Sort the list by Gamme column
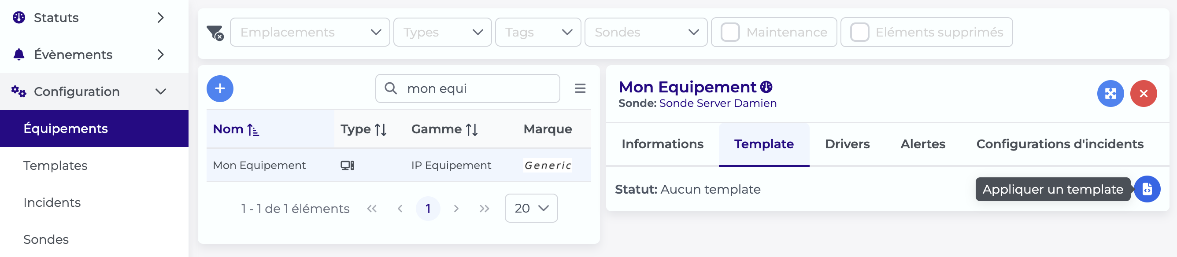The height and width of the screenshot is (257, 1177). point(472,130)
